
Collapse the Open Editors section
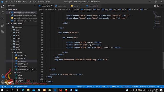(x=13, y=9)
